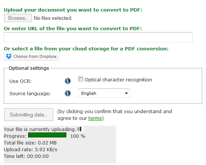Open the terms link
The width and height of the screenshot is (206, 165).
pos(95,118)
